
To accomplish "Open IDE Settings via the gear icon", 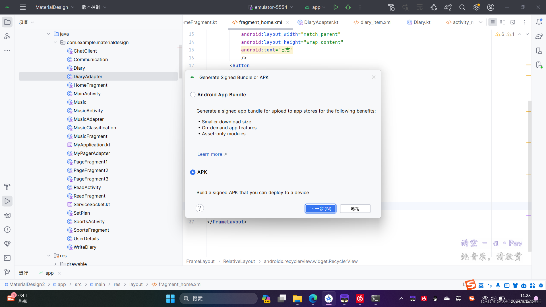I will (476, 7).
